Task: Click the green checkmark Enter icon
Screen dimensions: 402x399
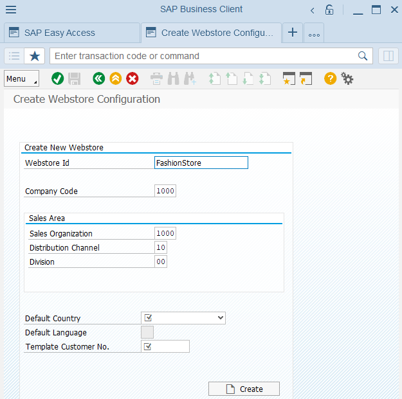Action: pos(57,78)
